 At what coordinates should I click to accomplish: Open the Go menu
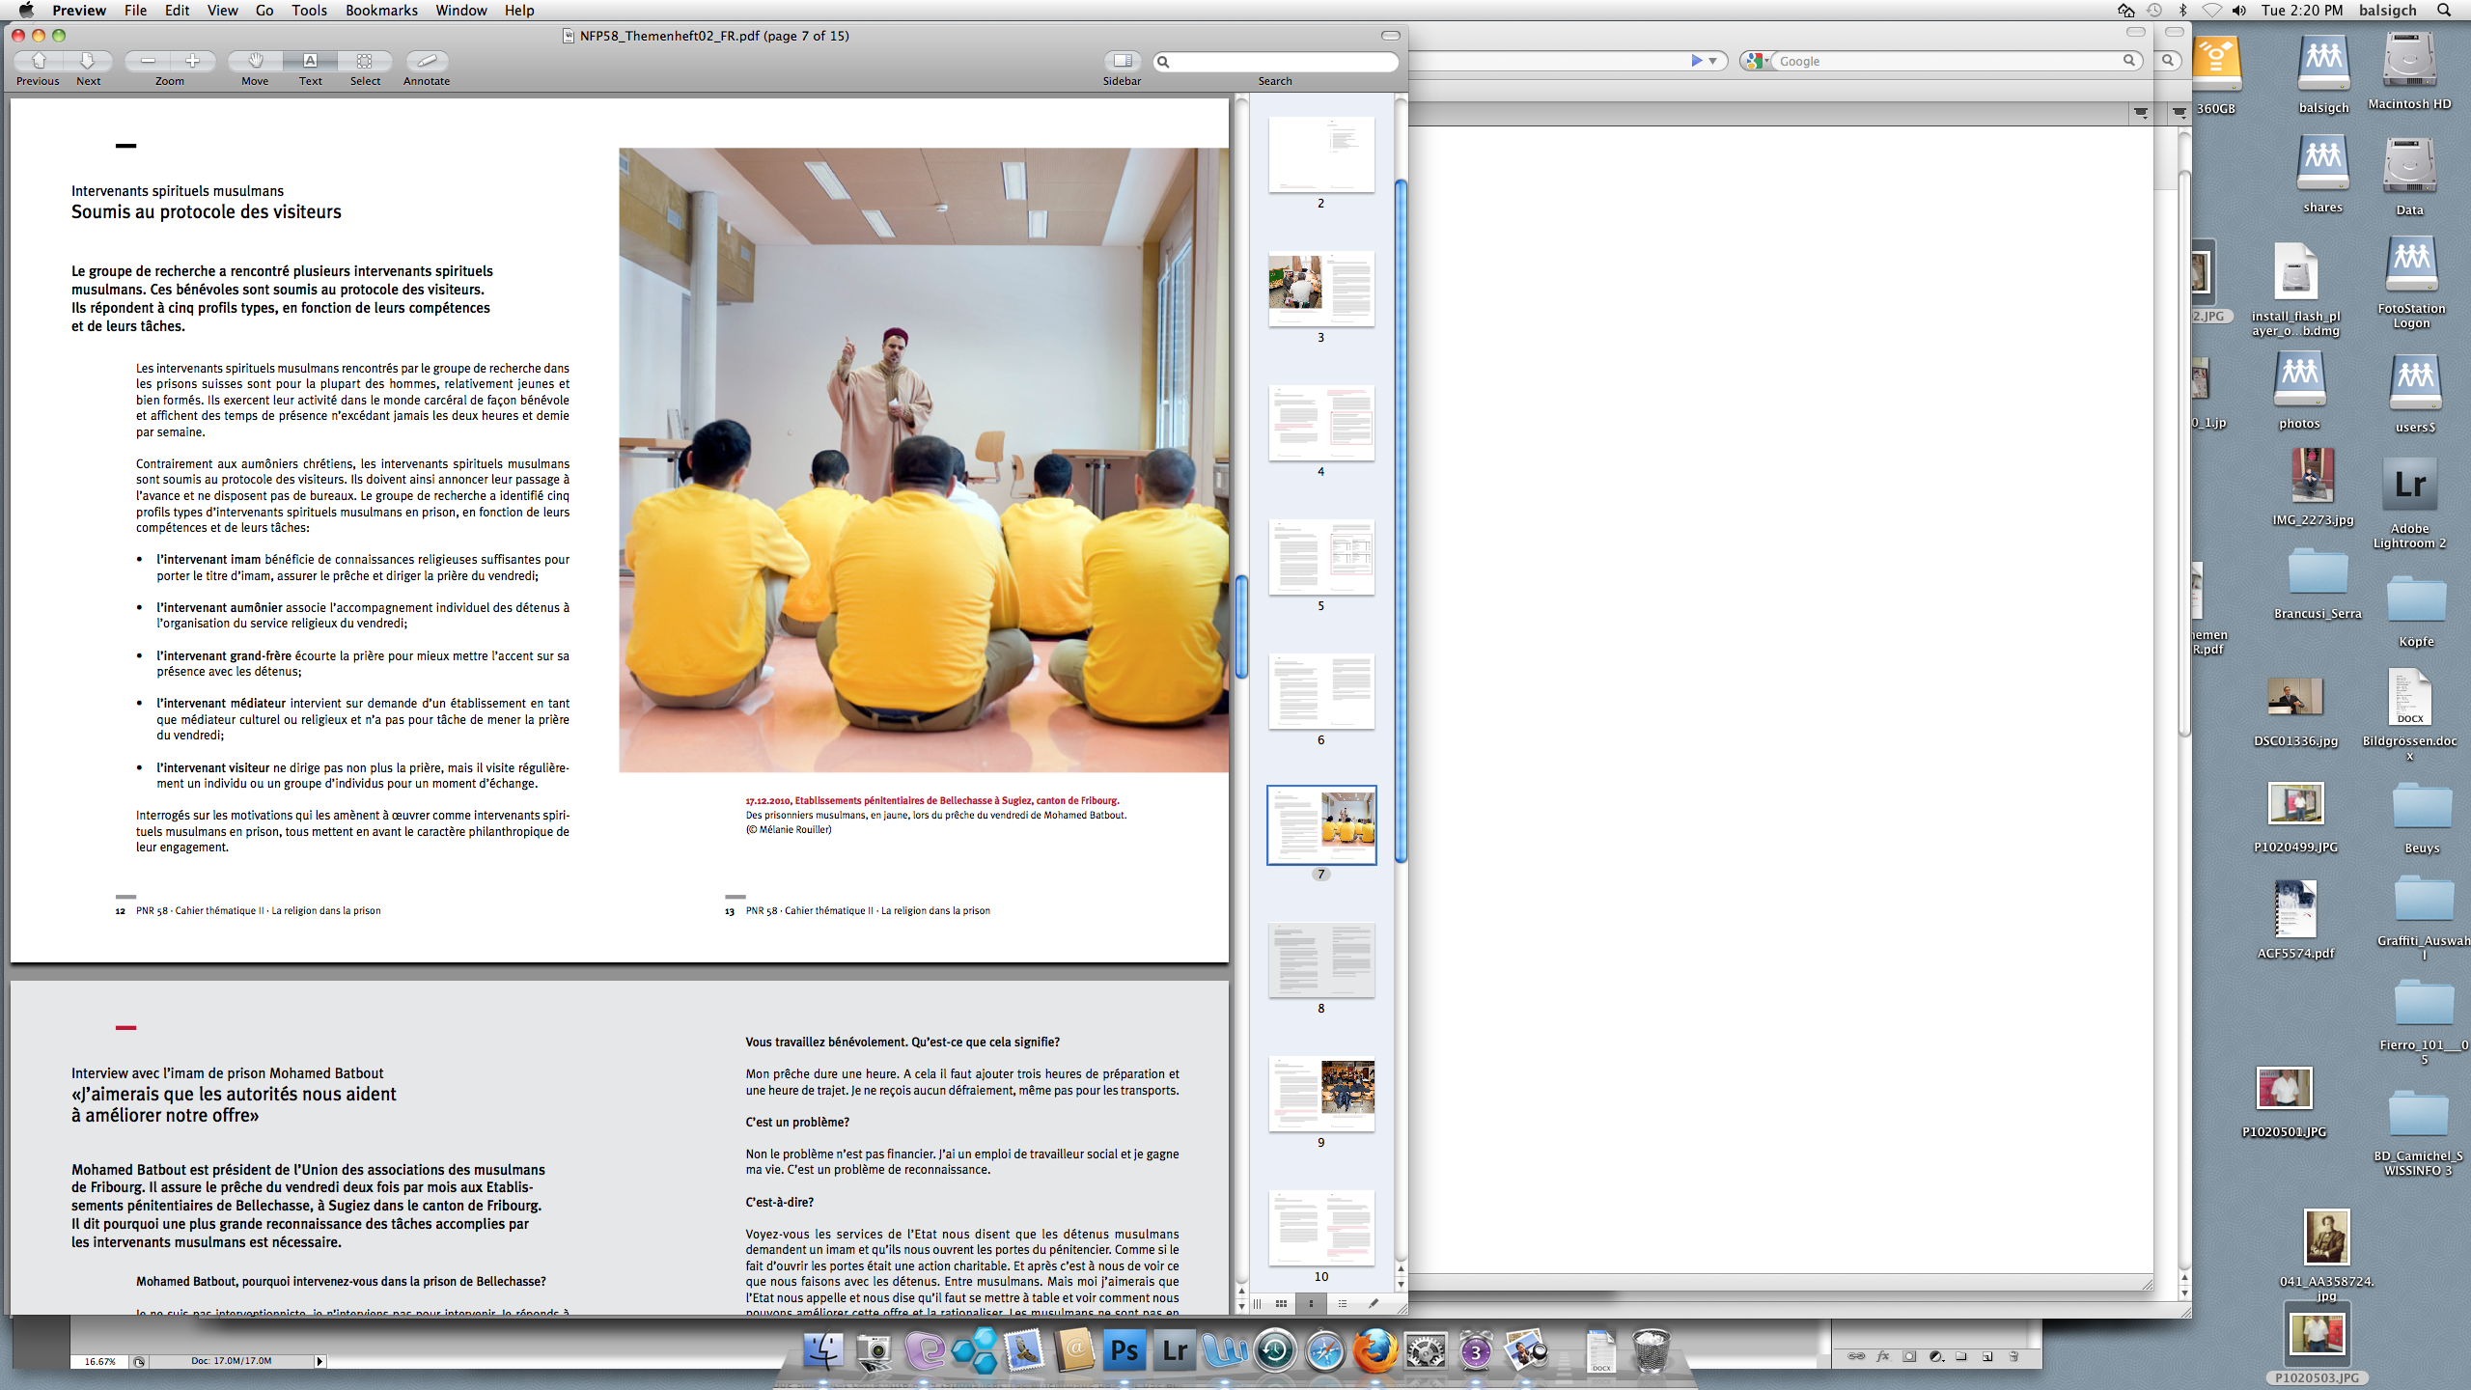(264, 11)
